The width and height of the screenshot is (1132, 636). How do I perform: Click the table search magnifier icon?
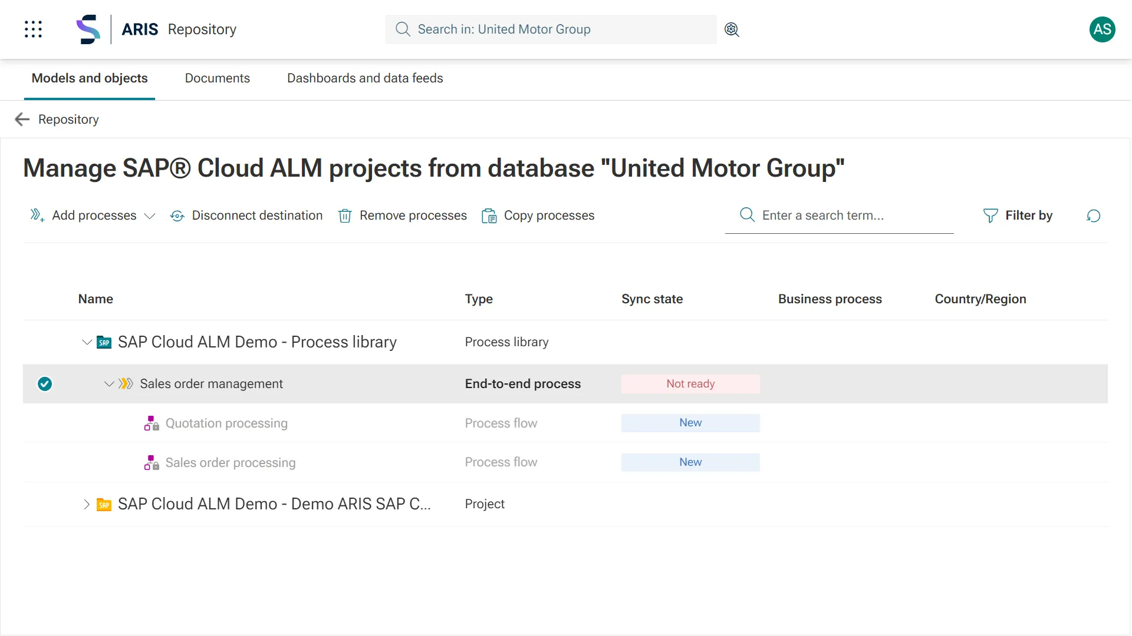tap(747, 215)
